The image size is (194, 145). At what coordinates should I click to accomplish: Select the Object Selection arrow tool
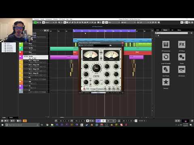[x=65, y=23]
